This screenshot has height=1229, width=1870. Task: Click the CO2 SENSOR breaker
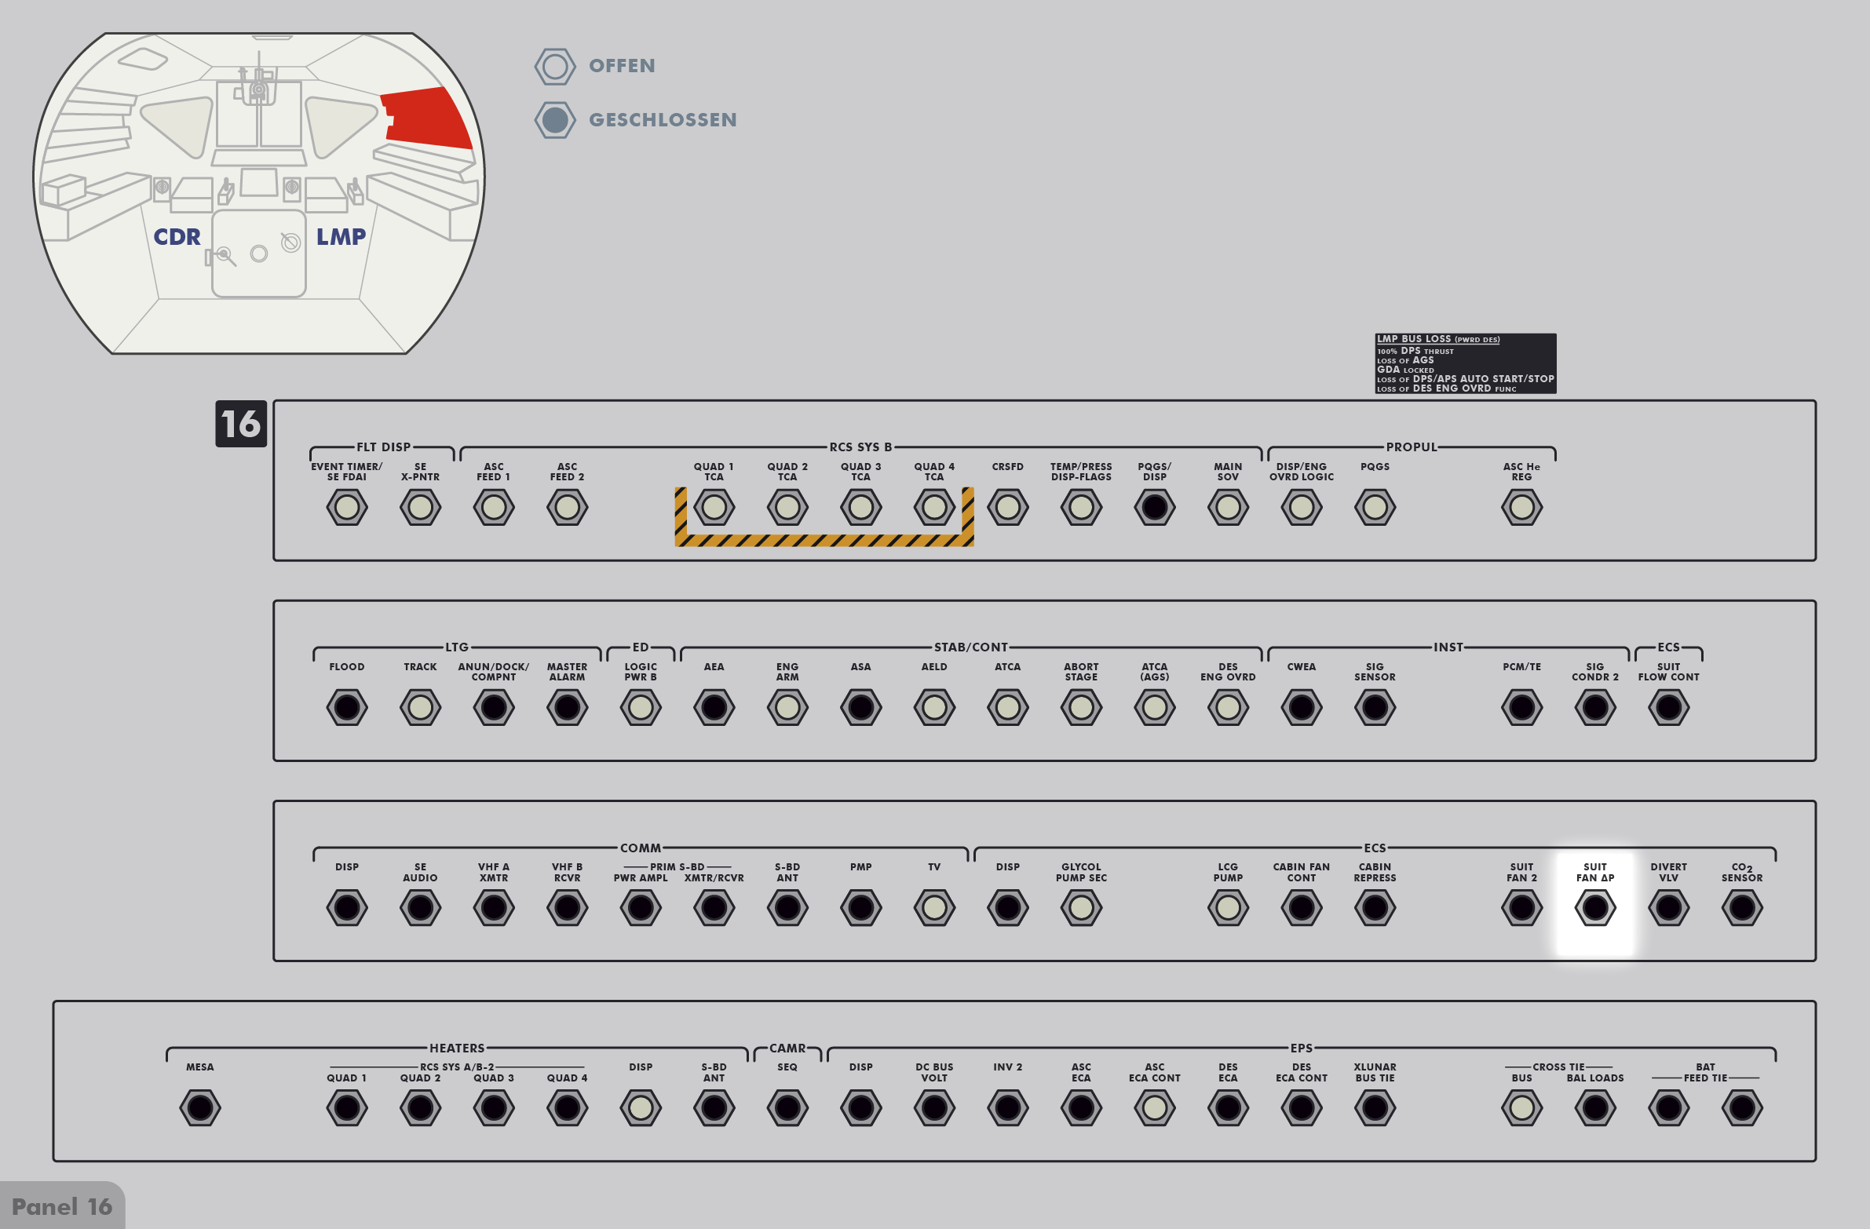click(x=1741, y=908)
